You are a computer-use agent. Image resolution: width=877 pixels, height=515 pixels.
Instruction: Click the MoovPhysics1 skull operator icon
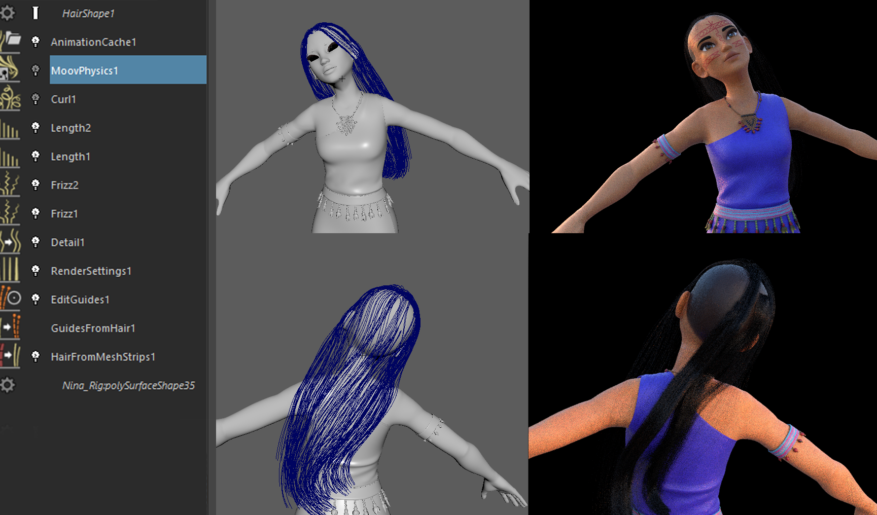click(x=10, y=70)
